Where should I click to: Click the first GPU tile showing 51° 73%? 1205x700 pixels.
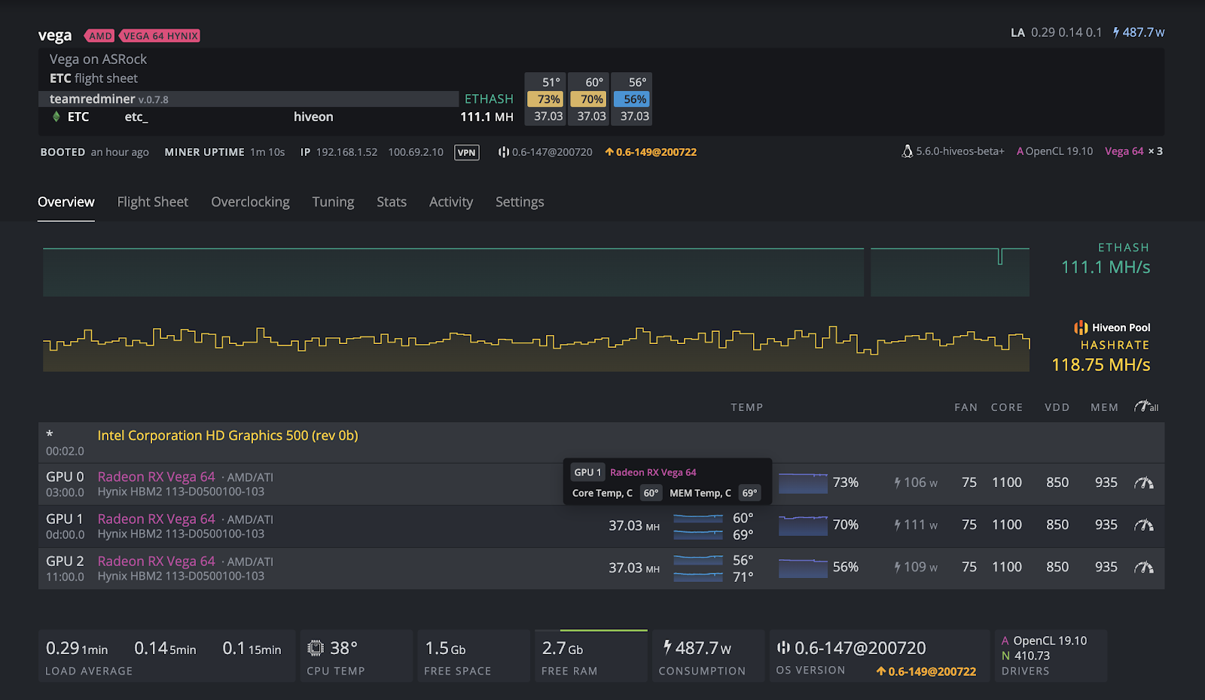(x=546, y=99)
